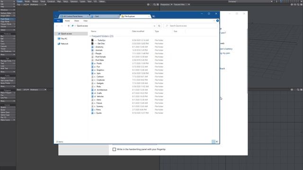This screenshot has width=303, height=170.
Task: Click the Scenery folder icon
Action: tap(92, 106)
